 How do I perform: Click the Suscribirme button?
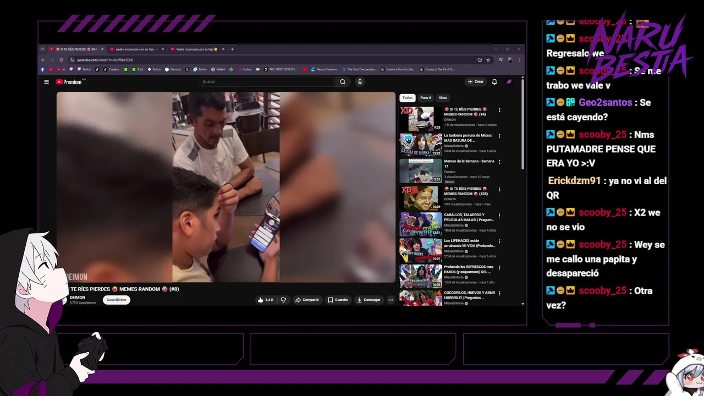coord(116,300)
